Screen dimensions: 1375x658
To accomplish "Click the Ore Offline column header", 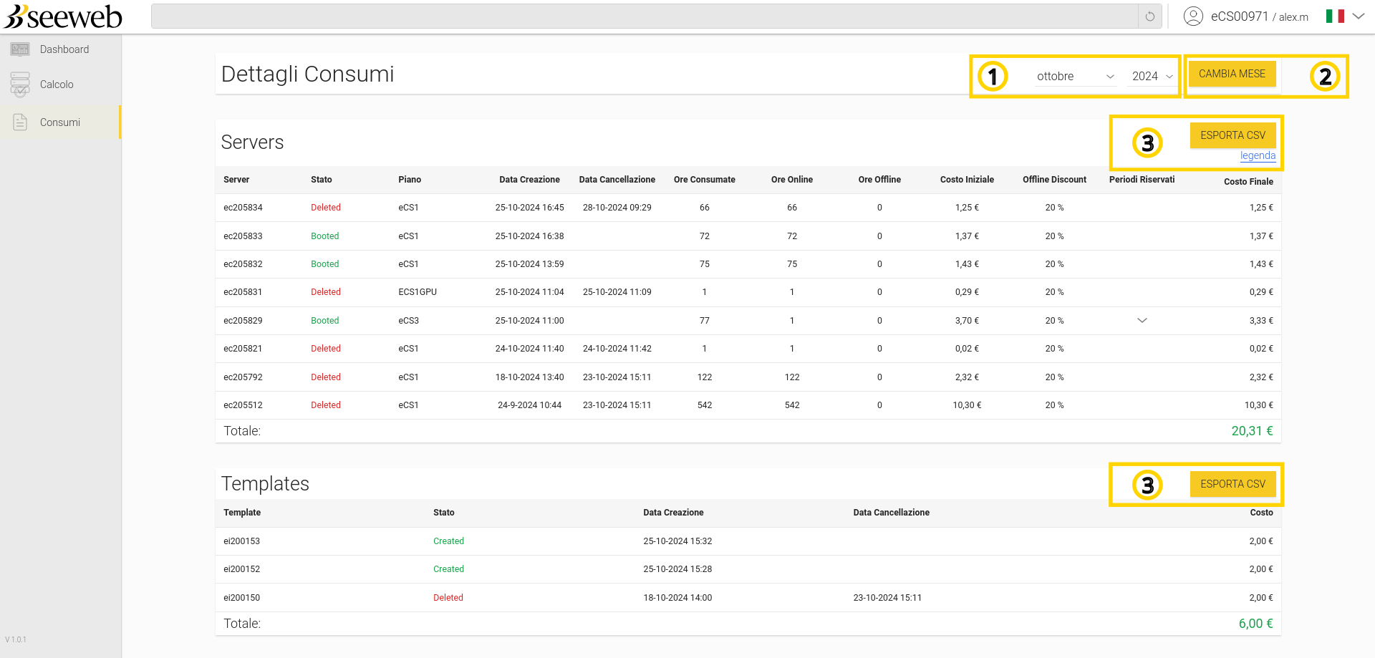I will [x=879, y=180].
